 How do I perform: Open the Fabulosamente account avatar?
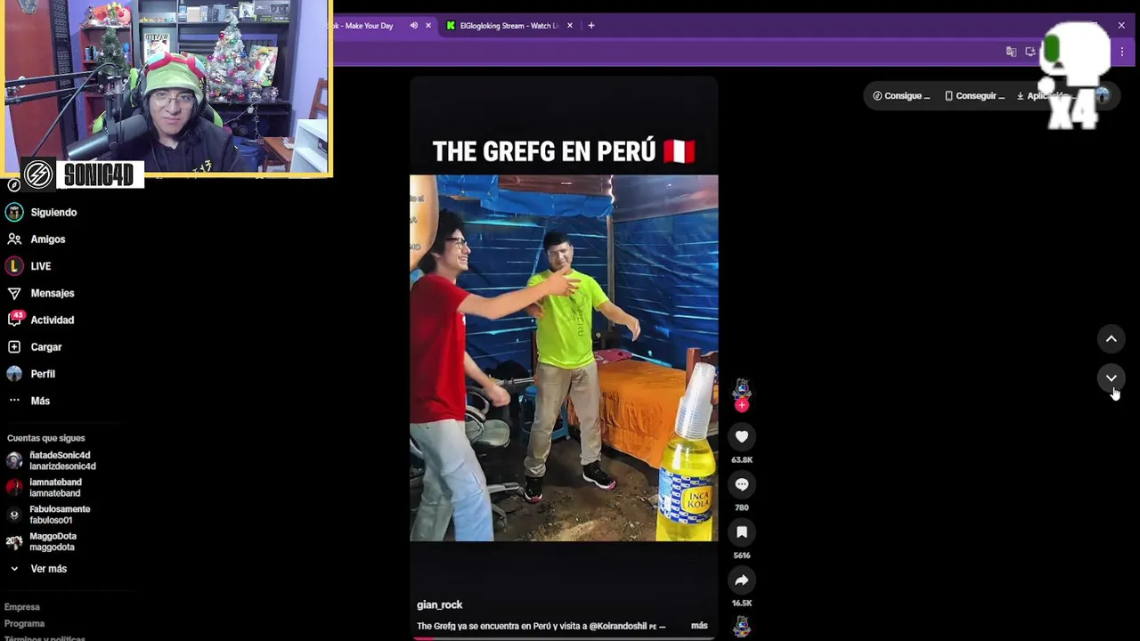[14, 515]
